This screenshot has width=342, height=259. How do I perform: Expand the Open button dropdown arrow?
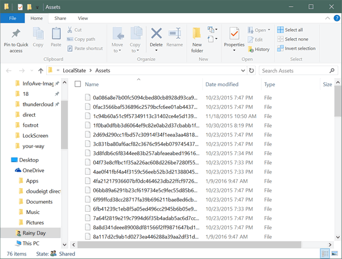[269, 30]
